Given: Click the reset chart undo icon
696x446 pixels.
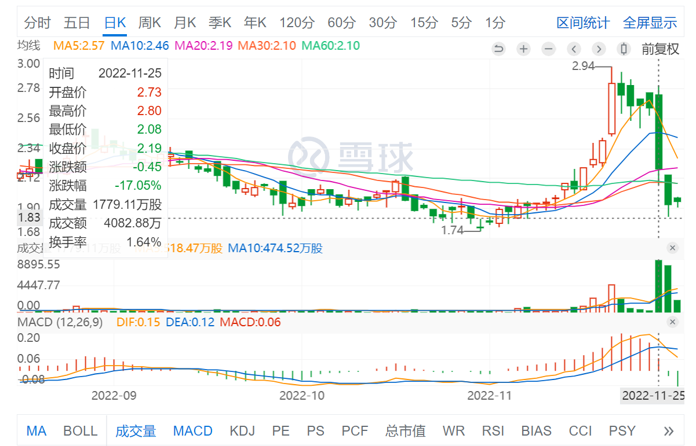Looking at the screenshot, I should point(498,49).
